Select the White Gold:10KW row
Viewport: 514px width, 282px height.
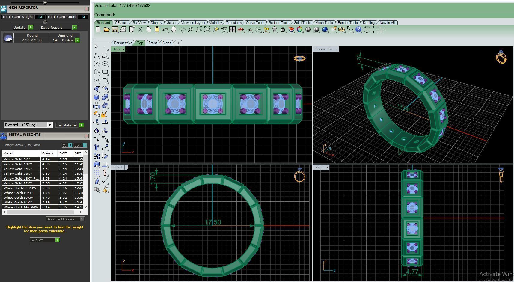(x=42, y=197)
